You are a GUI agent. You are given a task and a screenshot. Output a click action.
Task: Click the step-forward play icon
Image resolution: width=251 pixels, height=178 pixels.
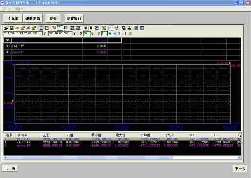[x=86, y=28]
